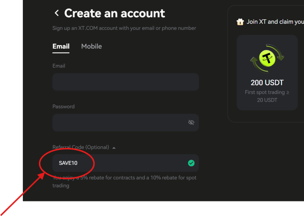Click the rebate description text below SAVE10
This screenshot has height=216, width=304.
(x=124, y=181)
